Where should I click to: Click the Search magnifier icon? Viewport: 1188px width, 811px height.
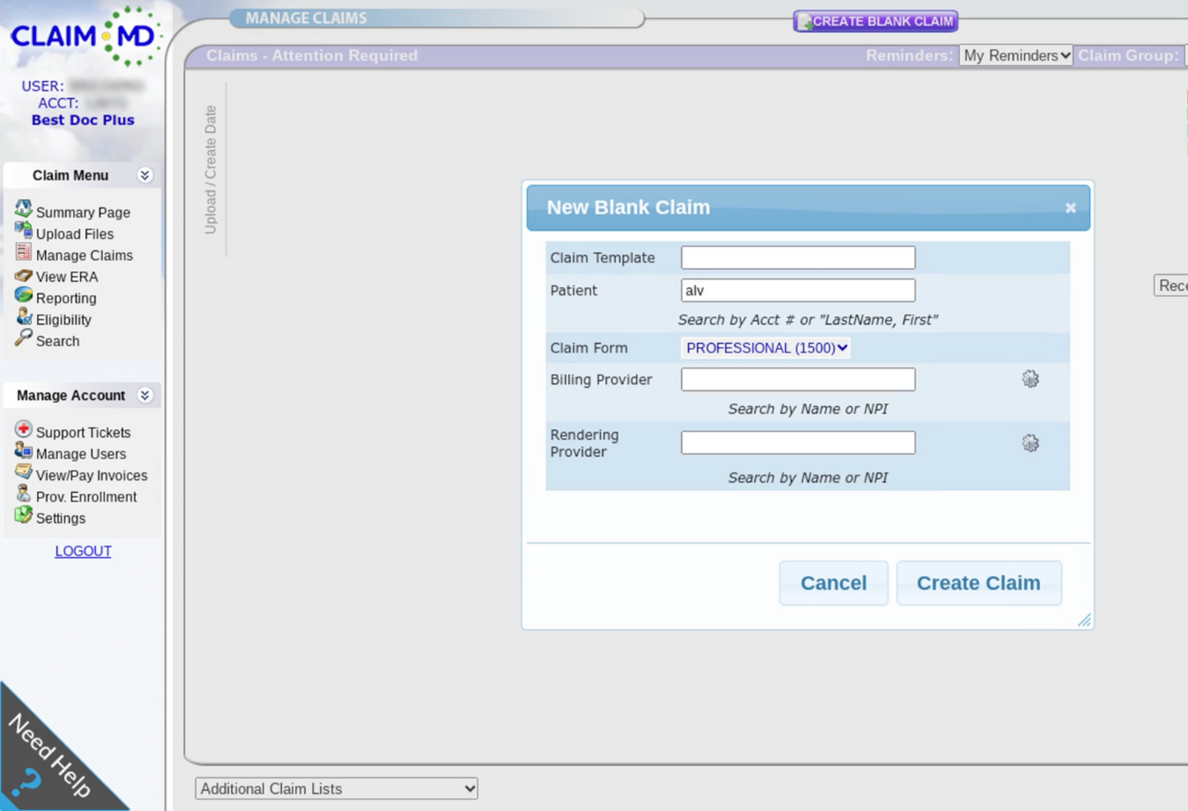click(x=23, y=338)
